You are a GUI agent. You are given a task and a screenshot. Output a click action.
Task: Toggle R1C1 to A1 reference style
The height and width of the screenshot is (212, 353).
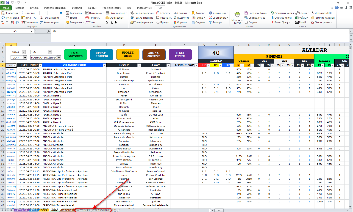coord(23,18)
